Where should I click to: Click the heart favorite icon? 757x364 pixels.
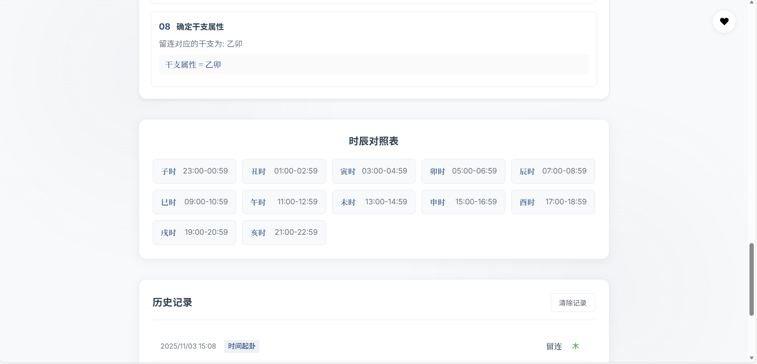724,21
